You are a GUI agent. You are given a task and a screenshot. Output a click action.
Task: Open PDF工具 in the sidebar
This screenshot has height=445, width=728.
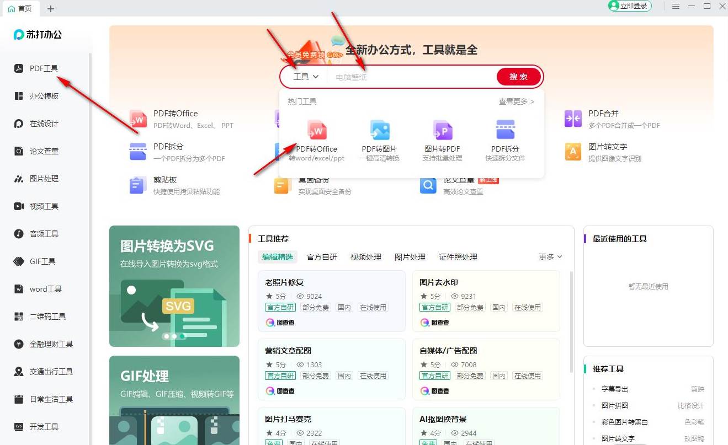(36, 68)
